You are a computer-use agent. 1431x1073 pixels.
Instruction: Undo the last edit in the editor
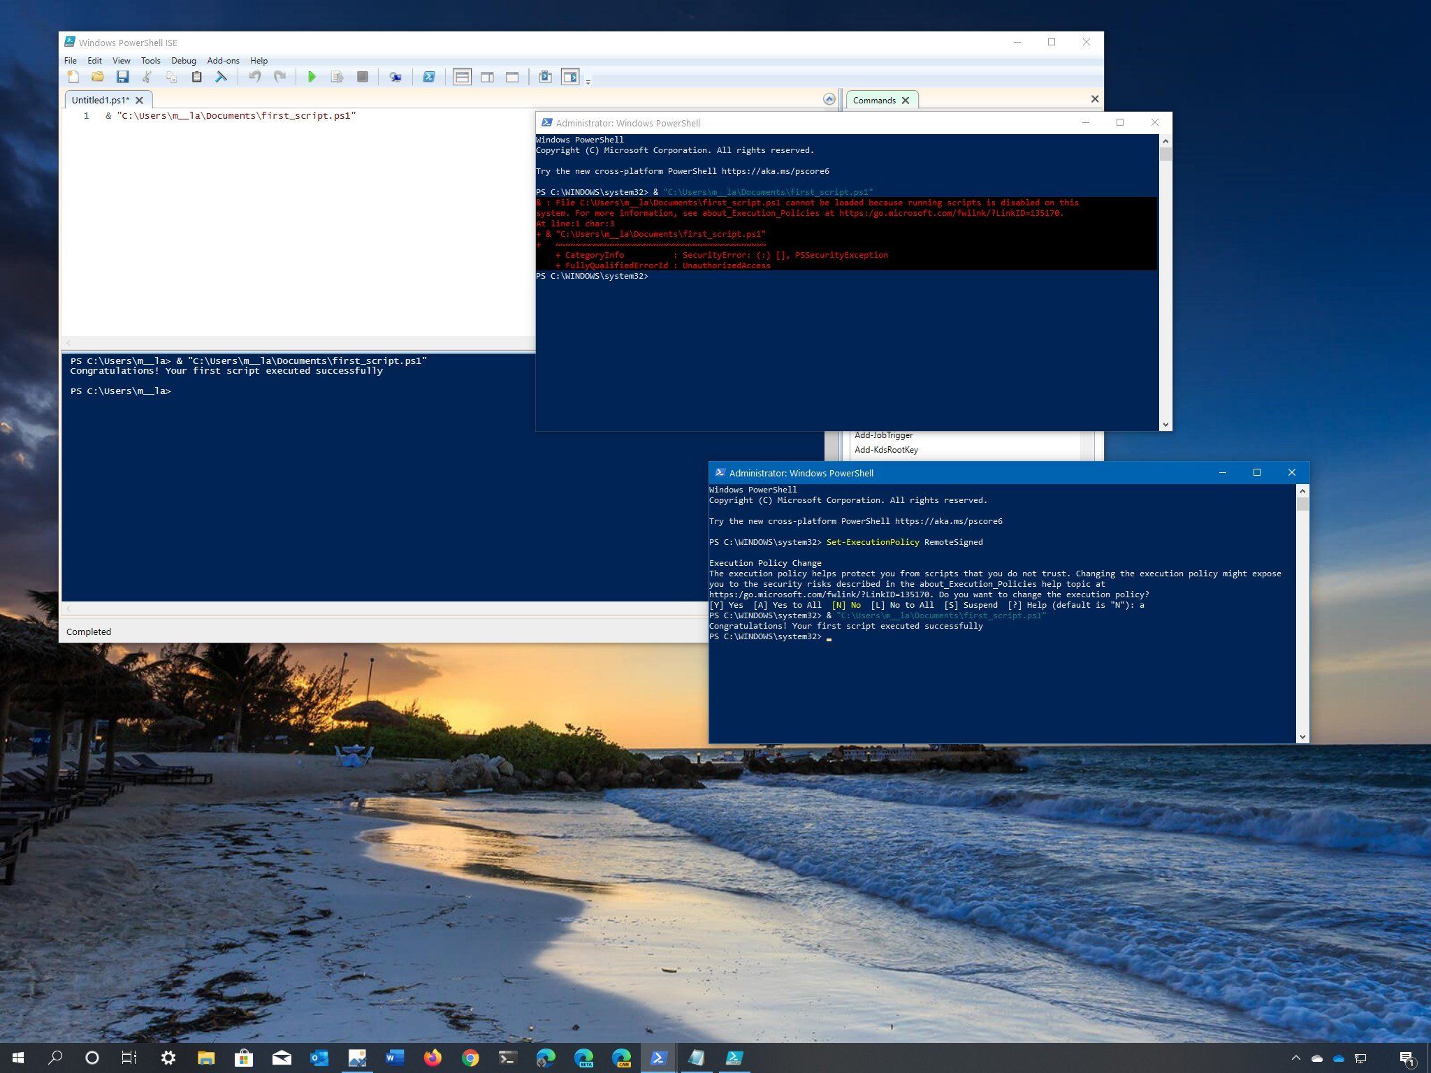(x=254, y=78)
